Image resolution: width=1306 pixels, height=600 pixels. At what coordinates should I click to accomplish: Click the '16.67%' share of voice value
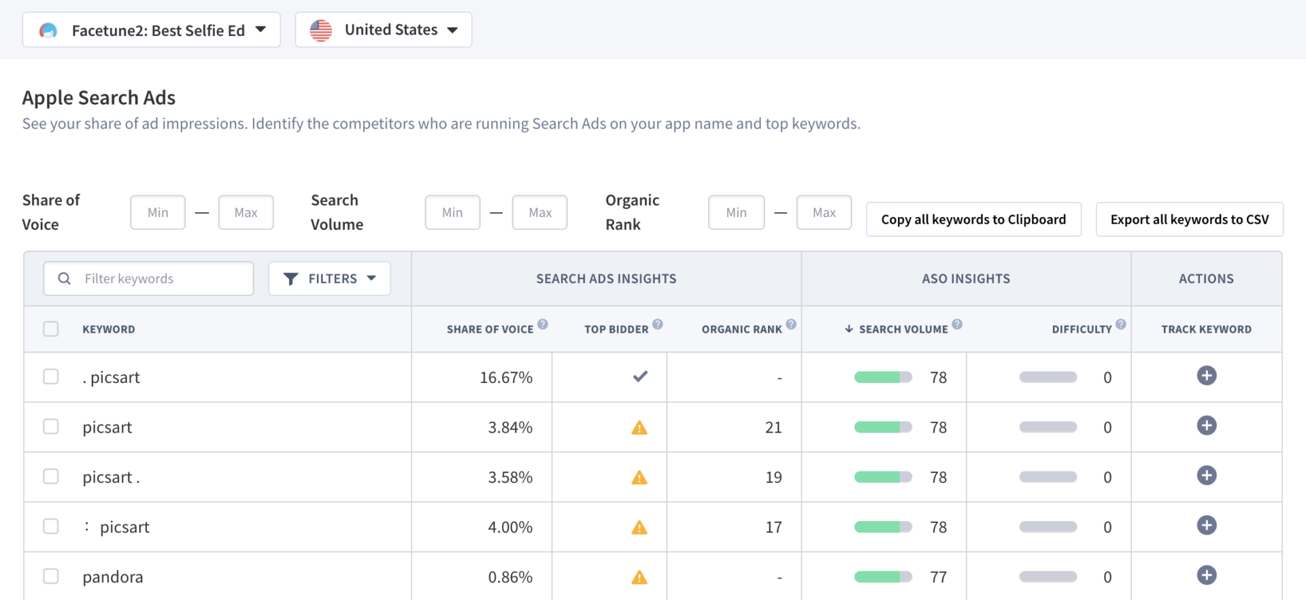point(506,378)
